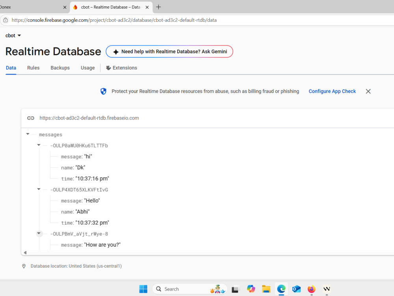Click the W app taskbar icon
The image size is (394, 296).
tap(327, 289)
